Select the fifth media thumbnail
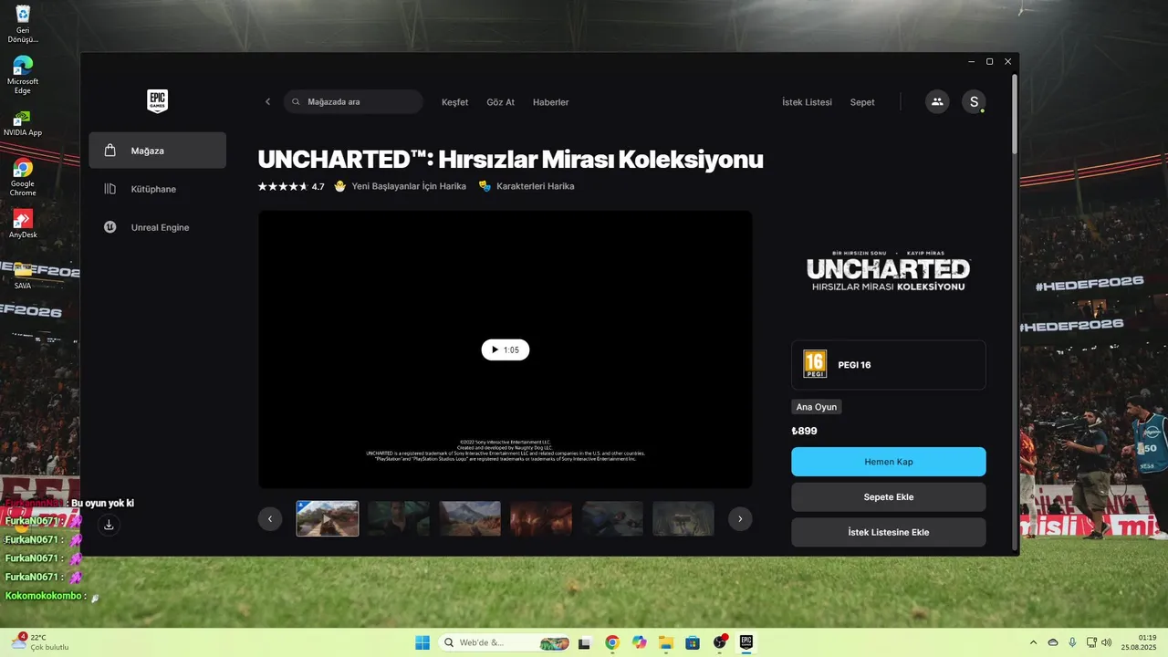The width and height of the screenshot is (1168, 657). (612, 518)
